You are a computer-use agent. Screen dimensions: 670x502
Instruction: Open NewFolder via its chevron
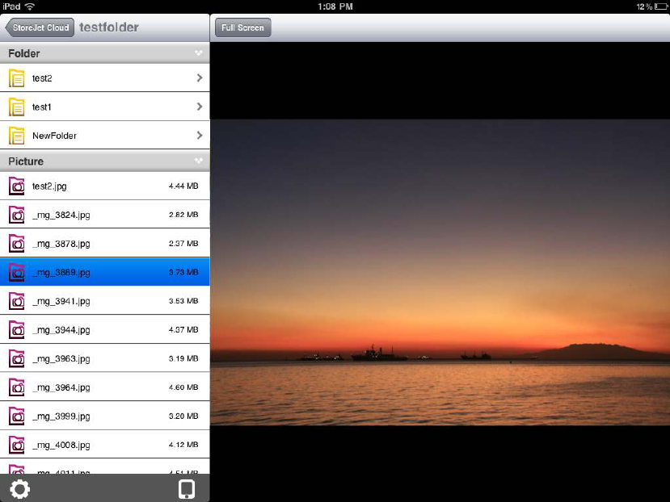tap(200, 136)
